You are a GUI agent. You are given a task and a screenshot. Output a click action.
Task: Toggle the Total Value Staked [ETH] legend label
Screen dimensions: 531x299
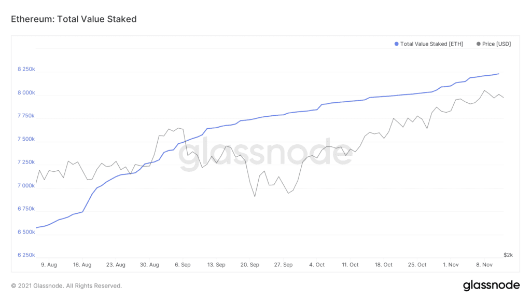tap(431, 44)
